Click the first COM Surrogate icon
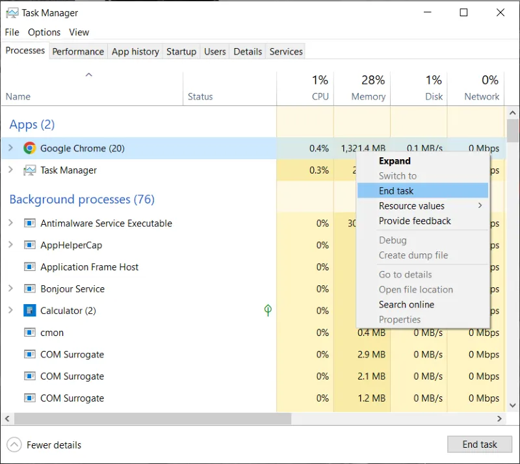This screenshot has height=464, width=520. (x=29, y=354)
